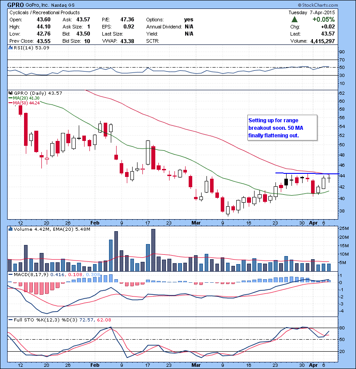
Task: Click the Options value 'yes'
Action: coord(189,20)
